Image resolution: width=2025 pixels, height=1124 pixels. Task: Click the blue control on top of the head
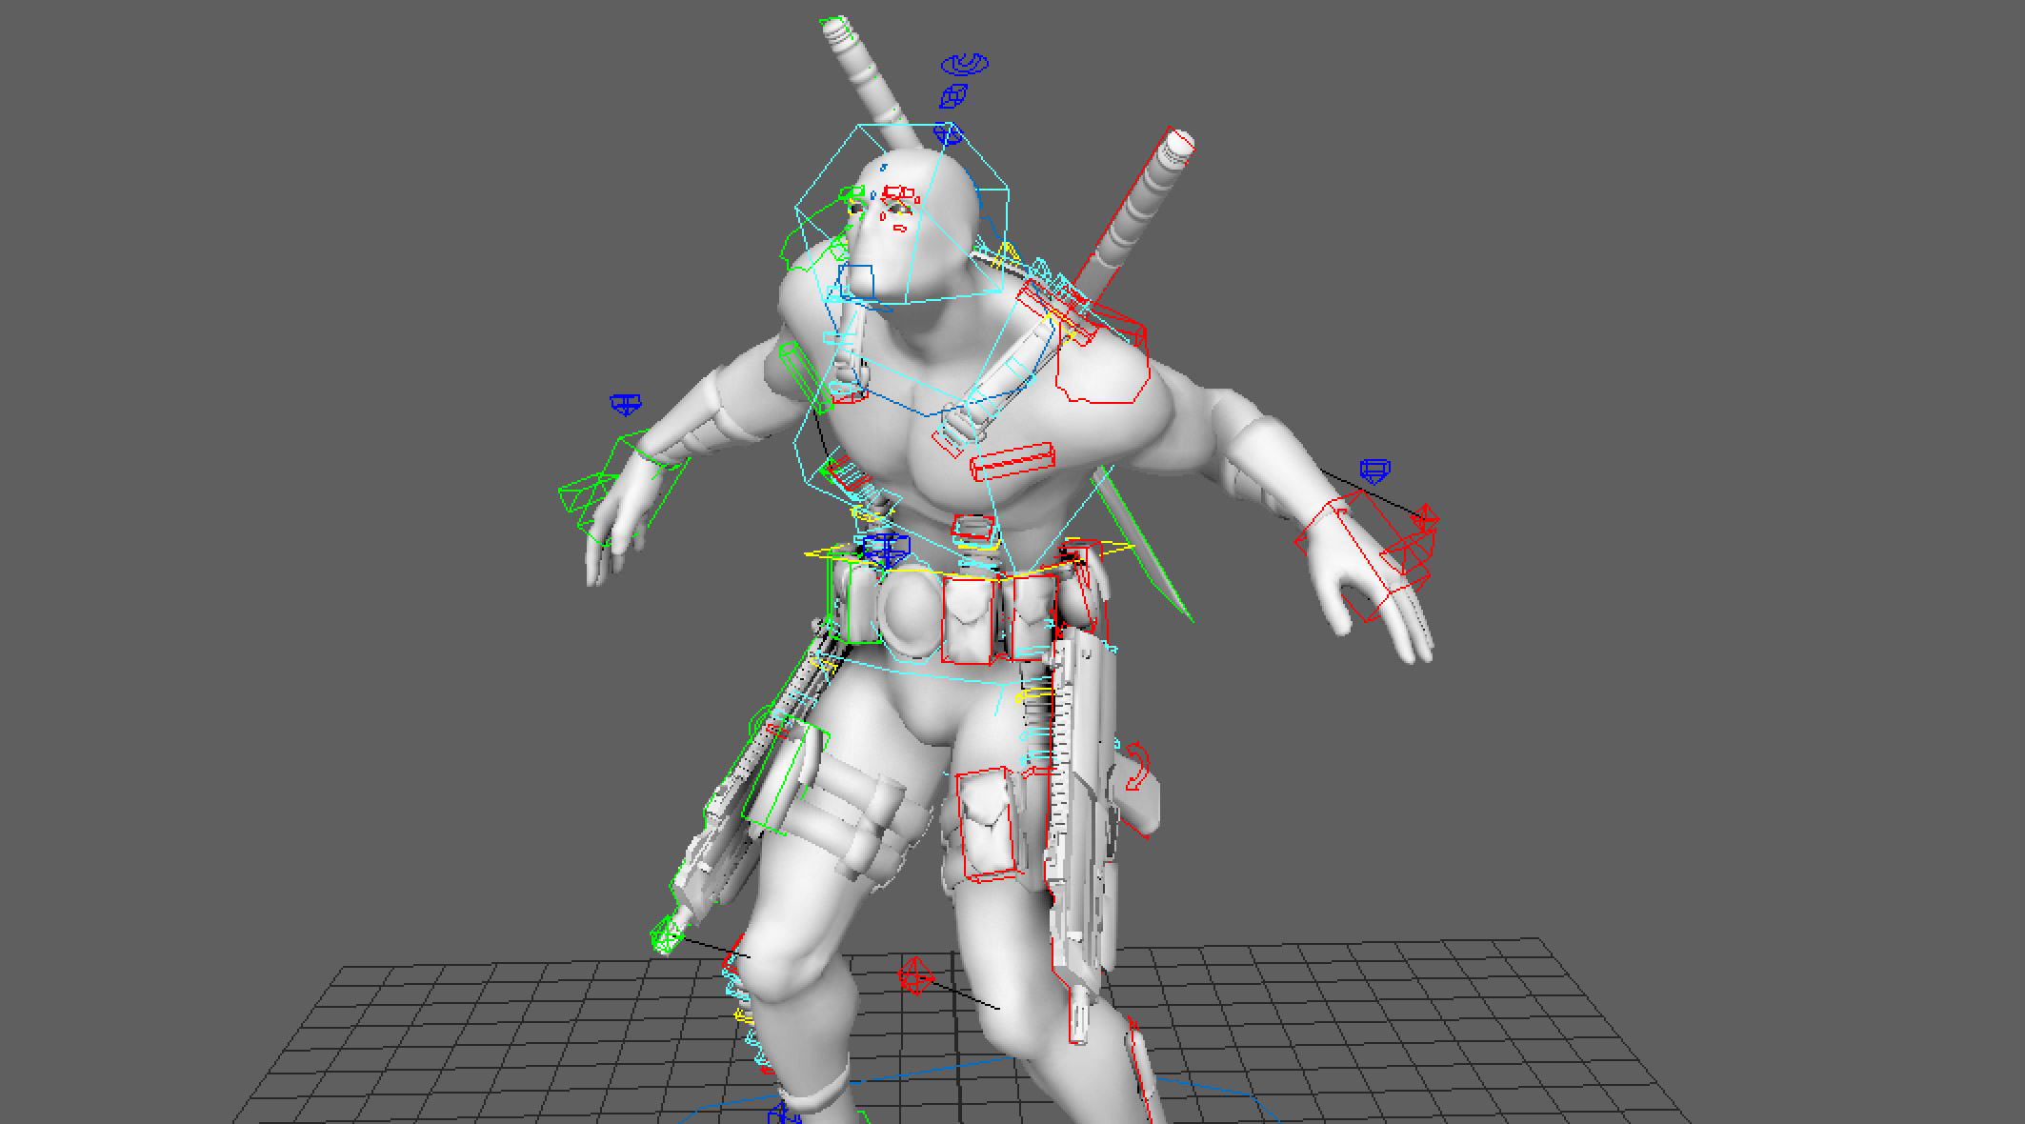[x=949, y=133]
